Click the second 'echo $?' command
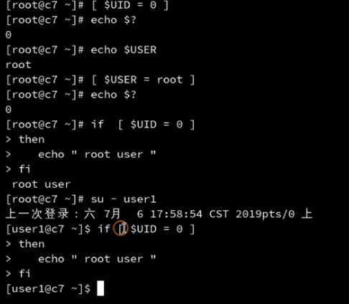 point(113,95)
